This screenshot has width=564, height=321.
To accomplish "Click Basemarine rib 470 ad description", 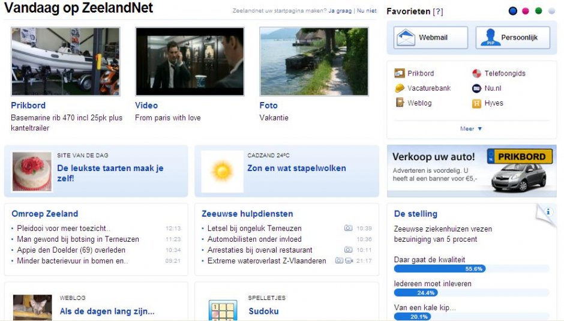I will click(67, 123).
